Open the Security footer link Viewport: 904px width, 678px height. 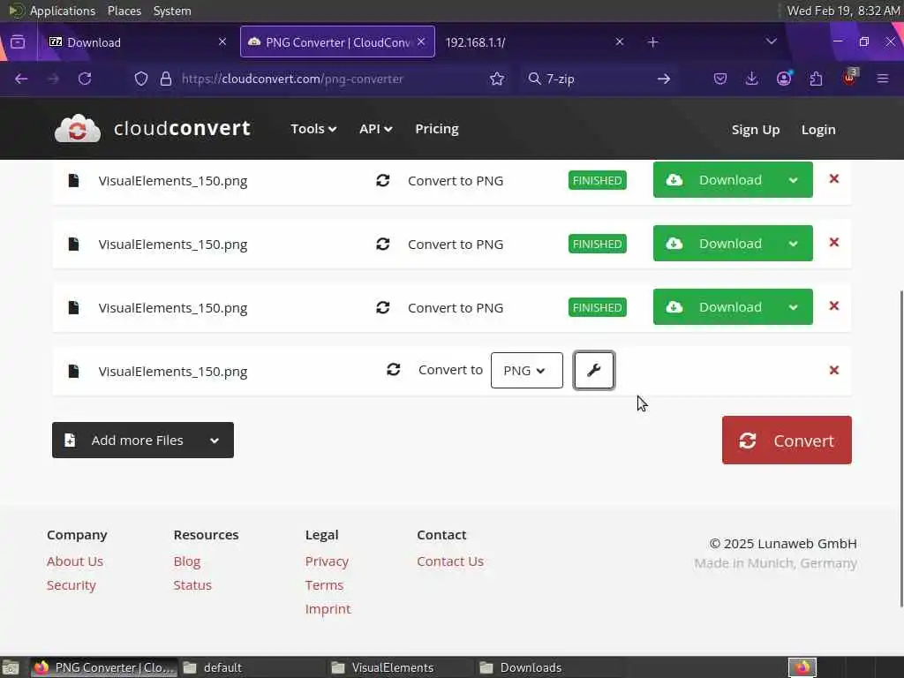tap(71, 585)
